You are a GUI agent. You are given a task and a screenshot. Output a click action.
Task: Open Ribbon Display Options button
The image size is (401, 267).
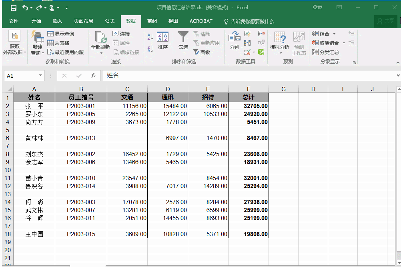(339, 8)
